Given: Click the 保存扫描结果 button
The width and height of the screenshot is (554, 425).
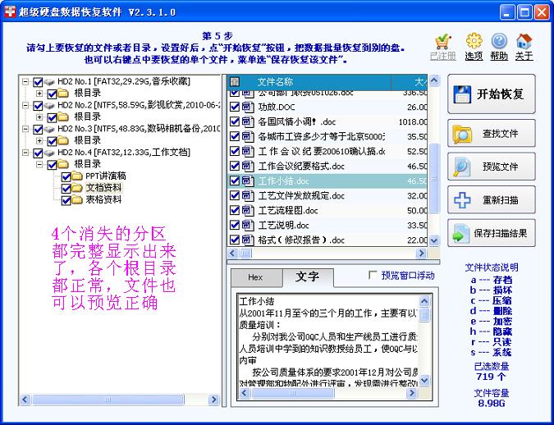Looking at the screenshot, I should tap(492, 233).
